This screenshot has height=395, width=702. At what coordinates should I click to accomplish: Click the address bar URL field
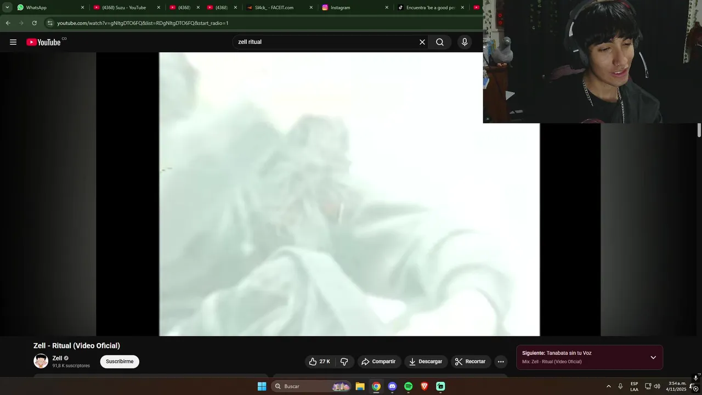(x=263, y=23)
